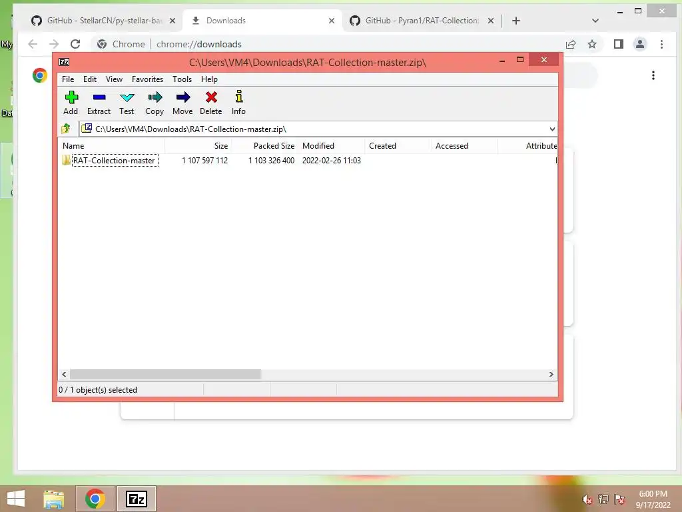The width and height of the screenshot is (682, 512).
Task: Click 7-Zip icon in taskbar
Action: click(137, 499)
